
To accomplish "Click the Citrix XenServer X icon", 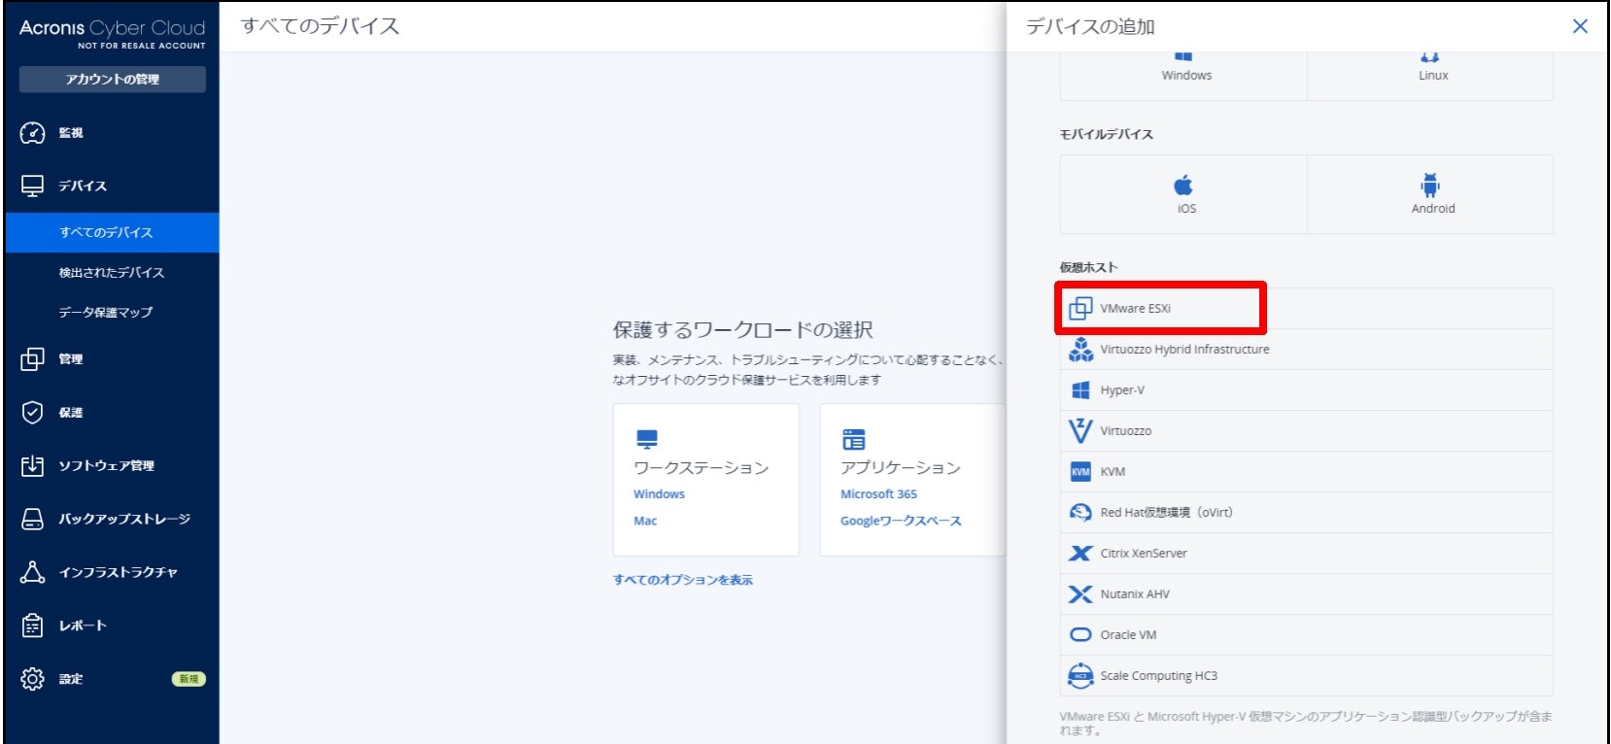I will pyautogui.click(x=1080, y=554).
